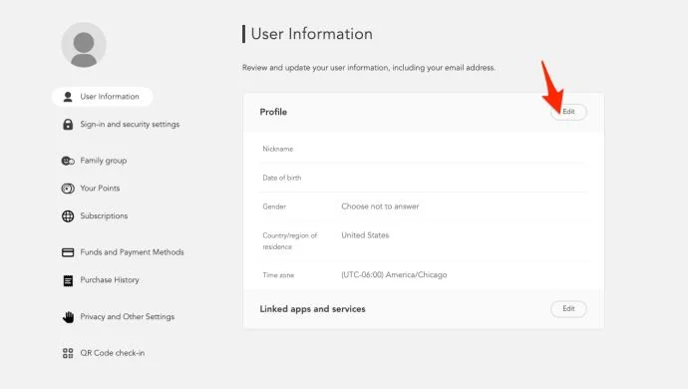This screenshot has width=688, height=389.
Task: Click the User Information page heading
Action: pyautogui.click(x=311, y=34)
